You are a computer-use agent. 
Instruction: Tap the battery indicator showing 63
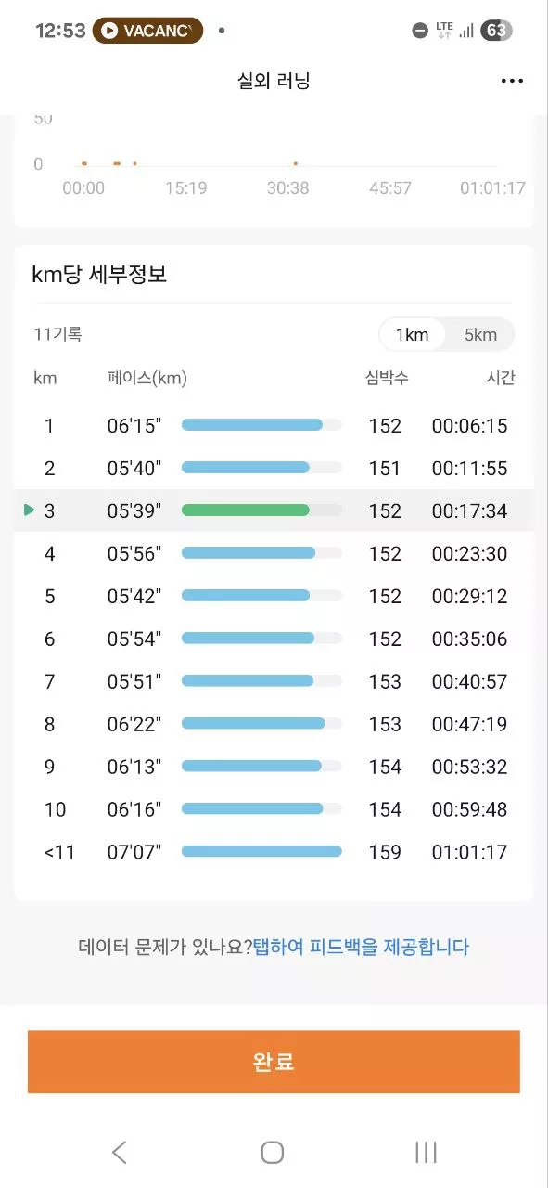[x=496, y=31]
